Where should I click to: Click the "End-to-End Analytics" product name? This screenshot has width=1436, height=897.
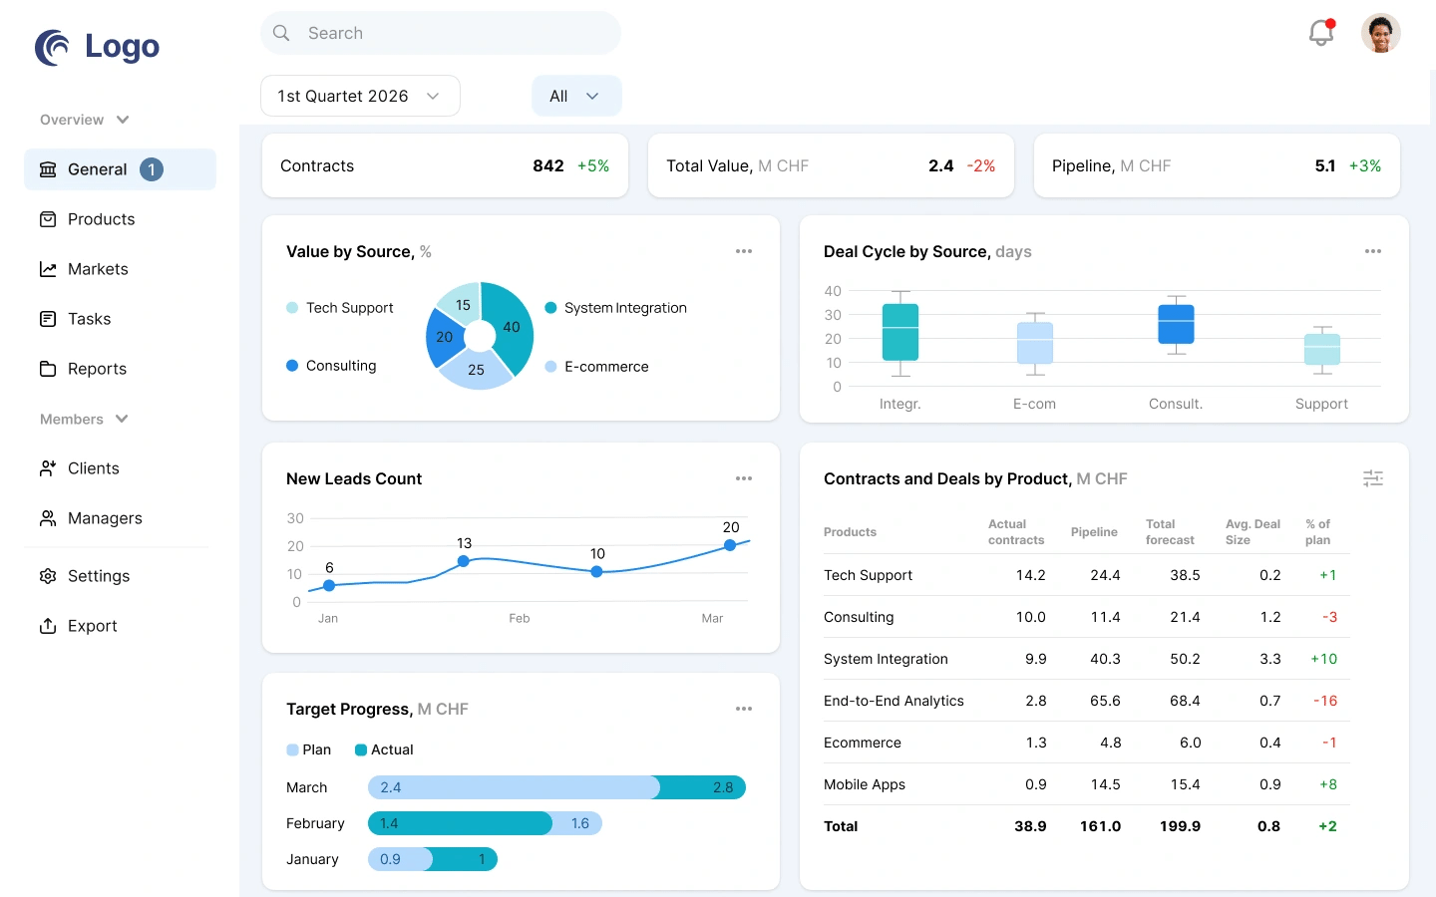click(894, 701)
